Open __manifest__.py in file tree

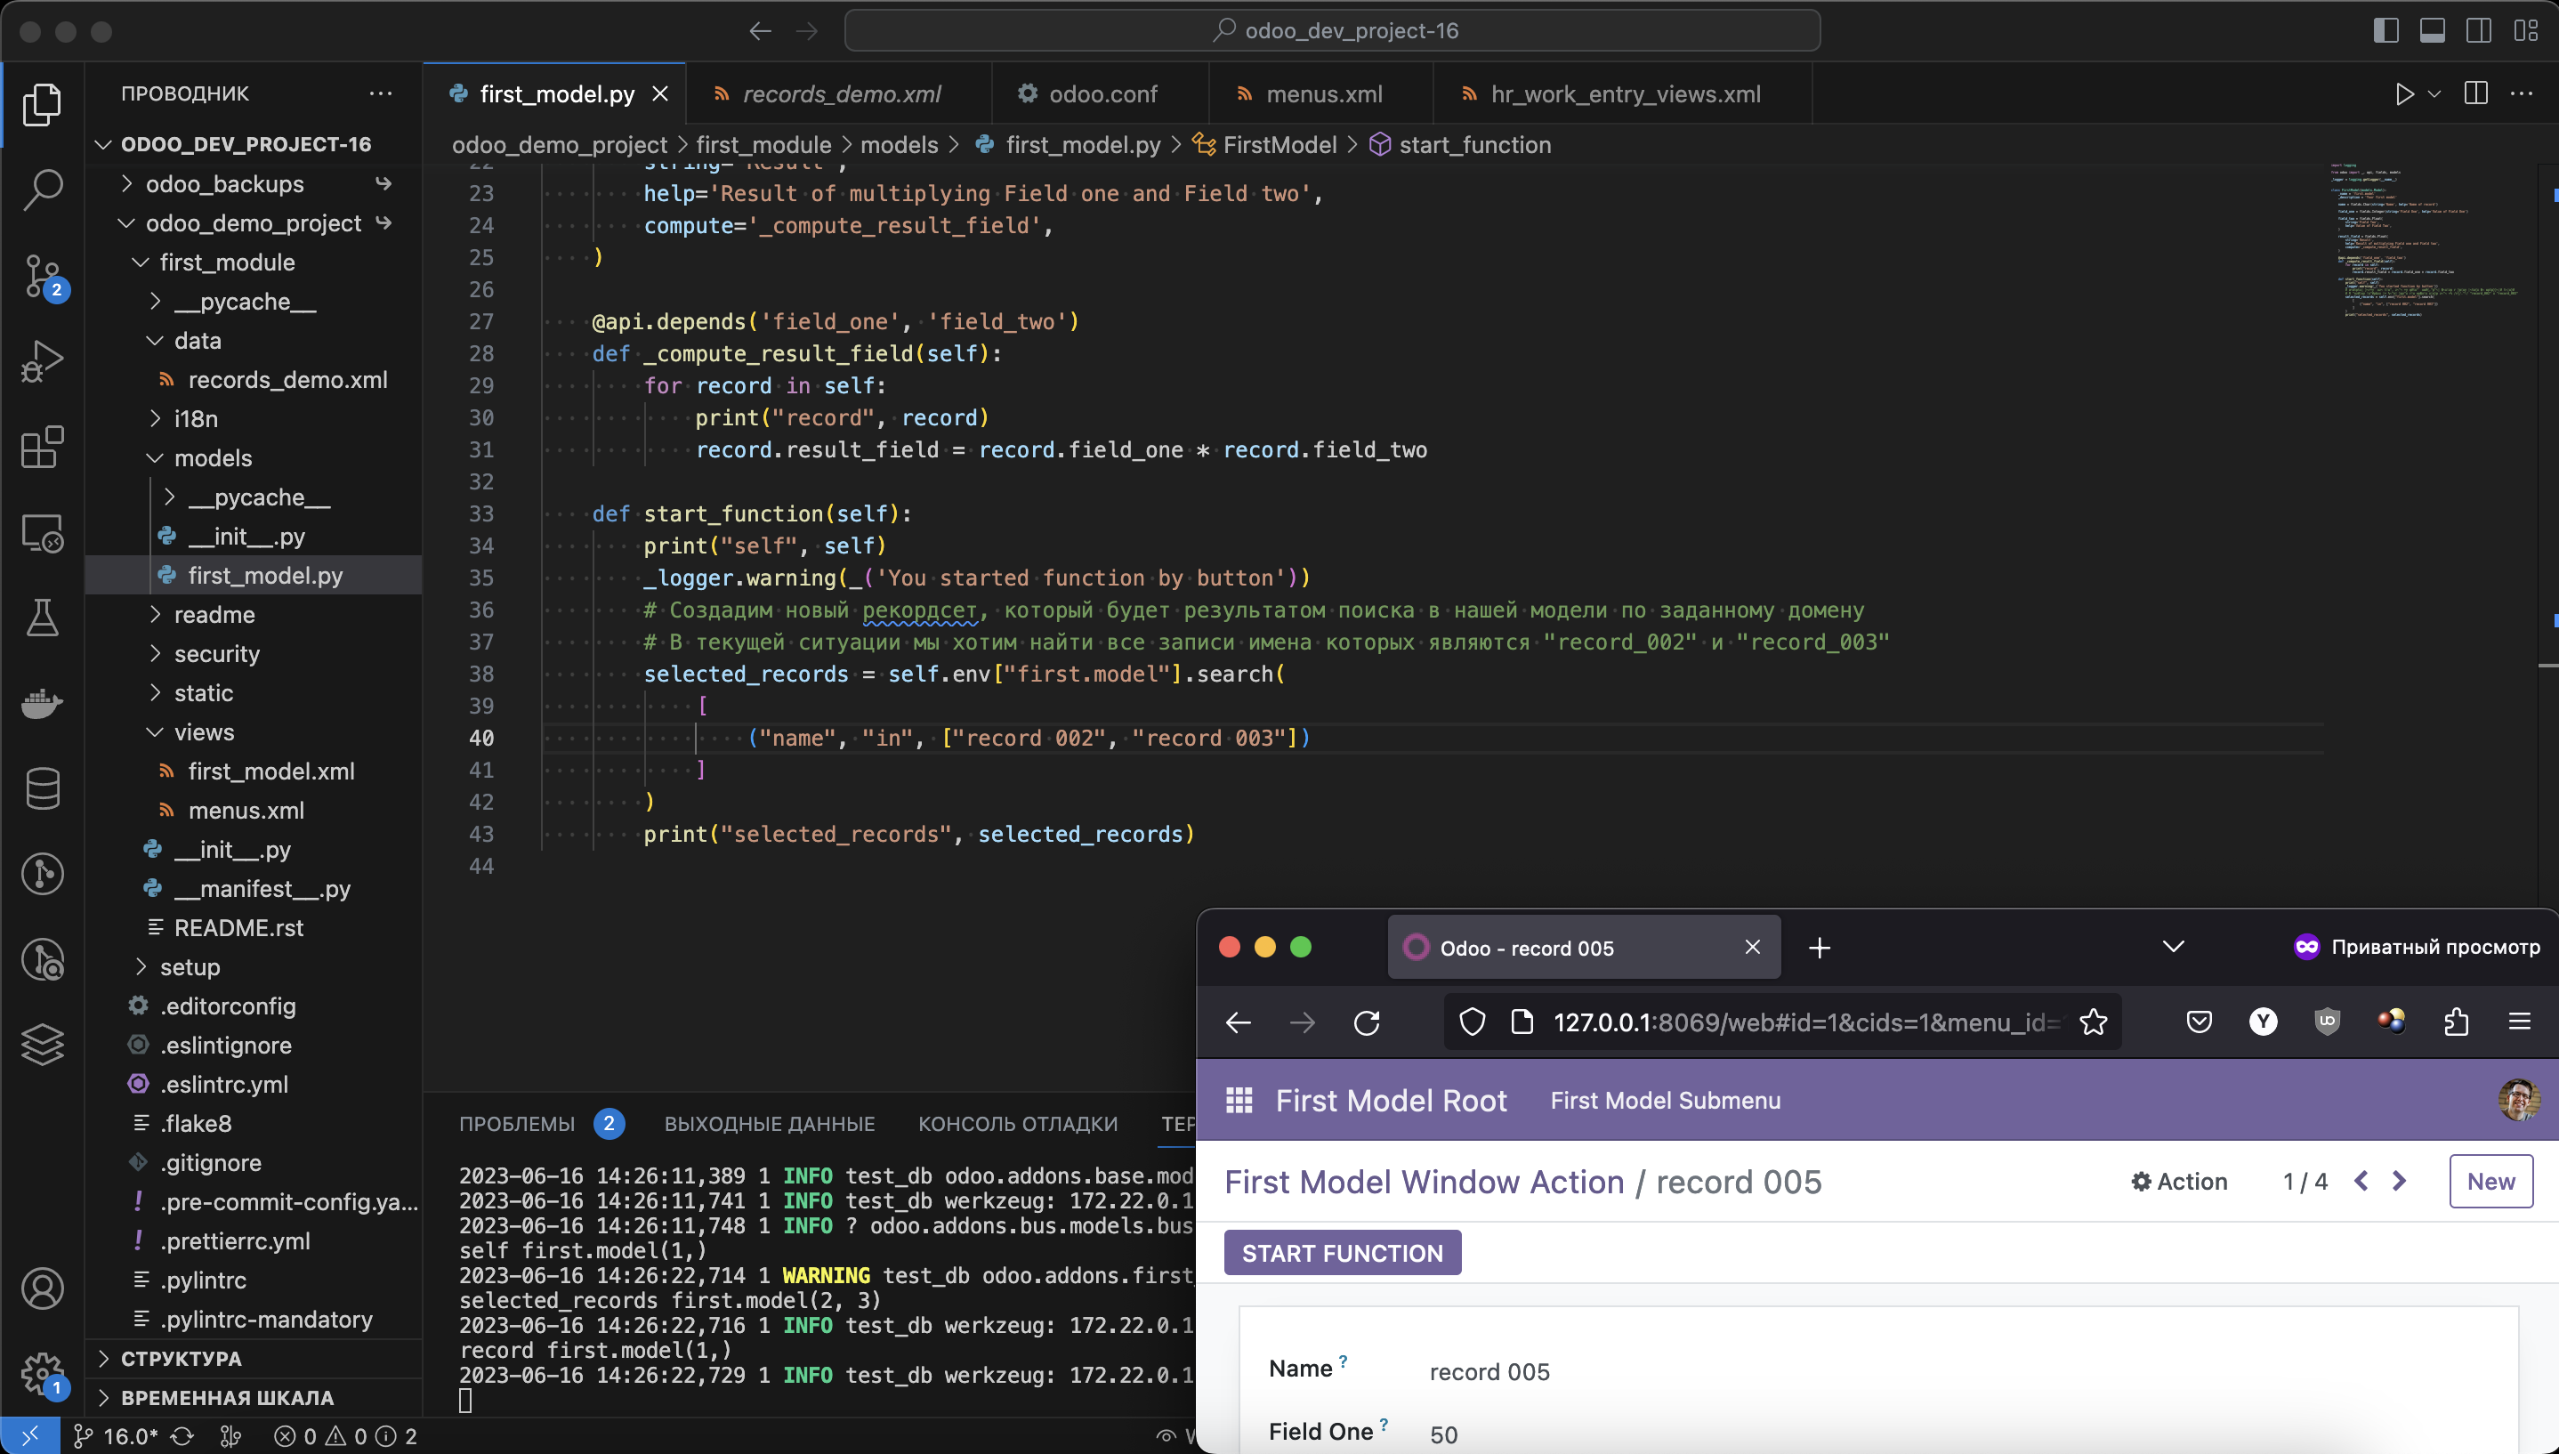(x=262, y=889)
